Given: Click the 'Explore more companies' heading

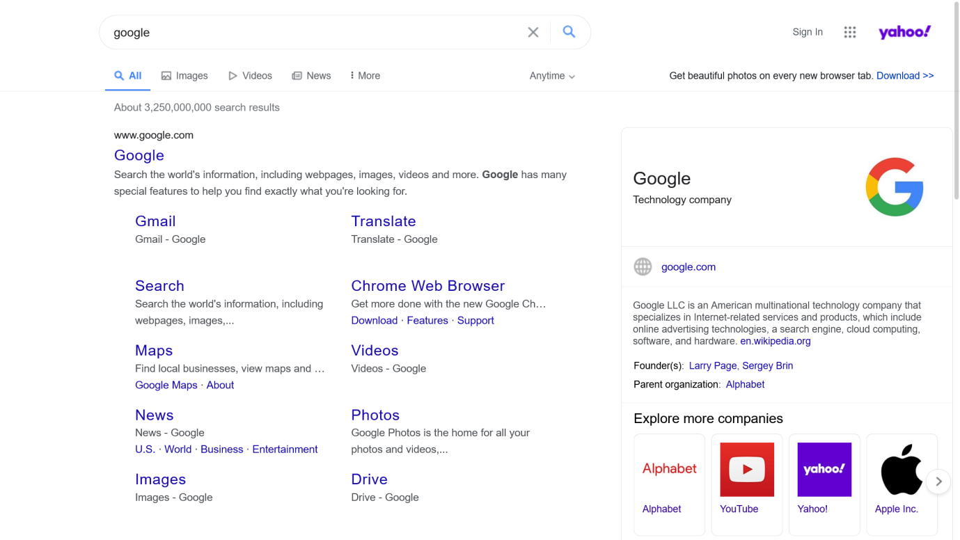Looking at the screenshot, I should [708, 419].
